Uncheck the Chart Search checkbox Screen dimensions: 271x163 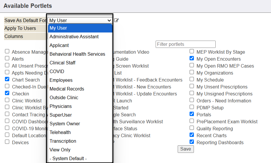[7, 79]
